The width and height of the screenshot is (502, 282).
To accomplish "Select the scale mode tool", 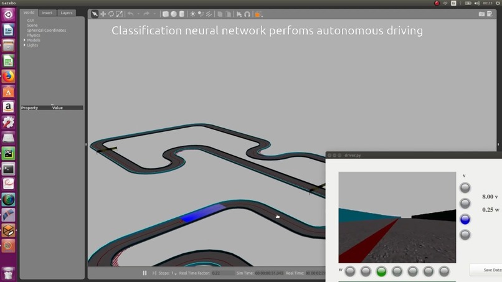I will [120, 14].
